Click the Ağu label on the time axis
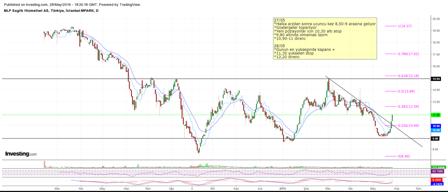This screenshot has height=192, width=448. 172,189
